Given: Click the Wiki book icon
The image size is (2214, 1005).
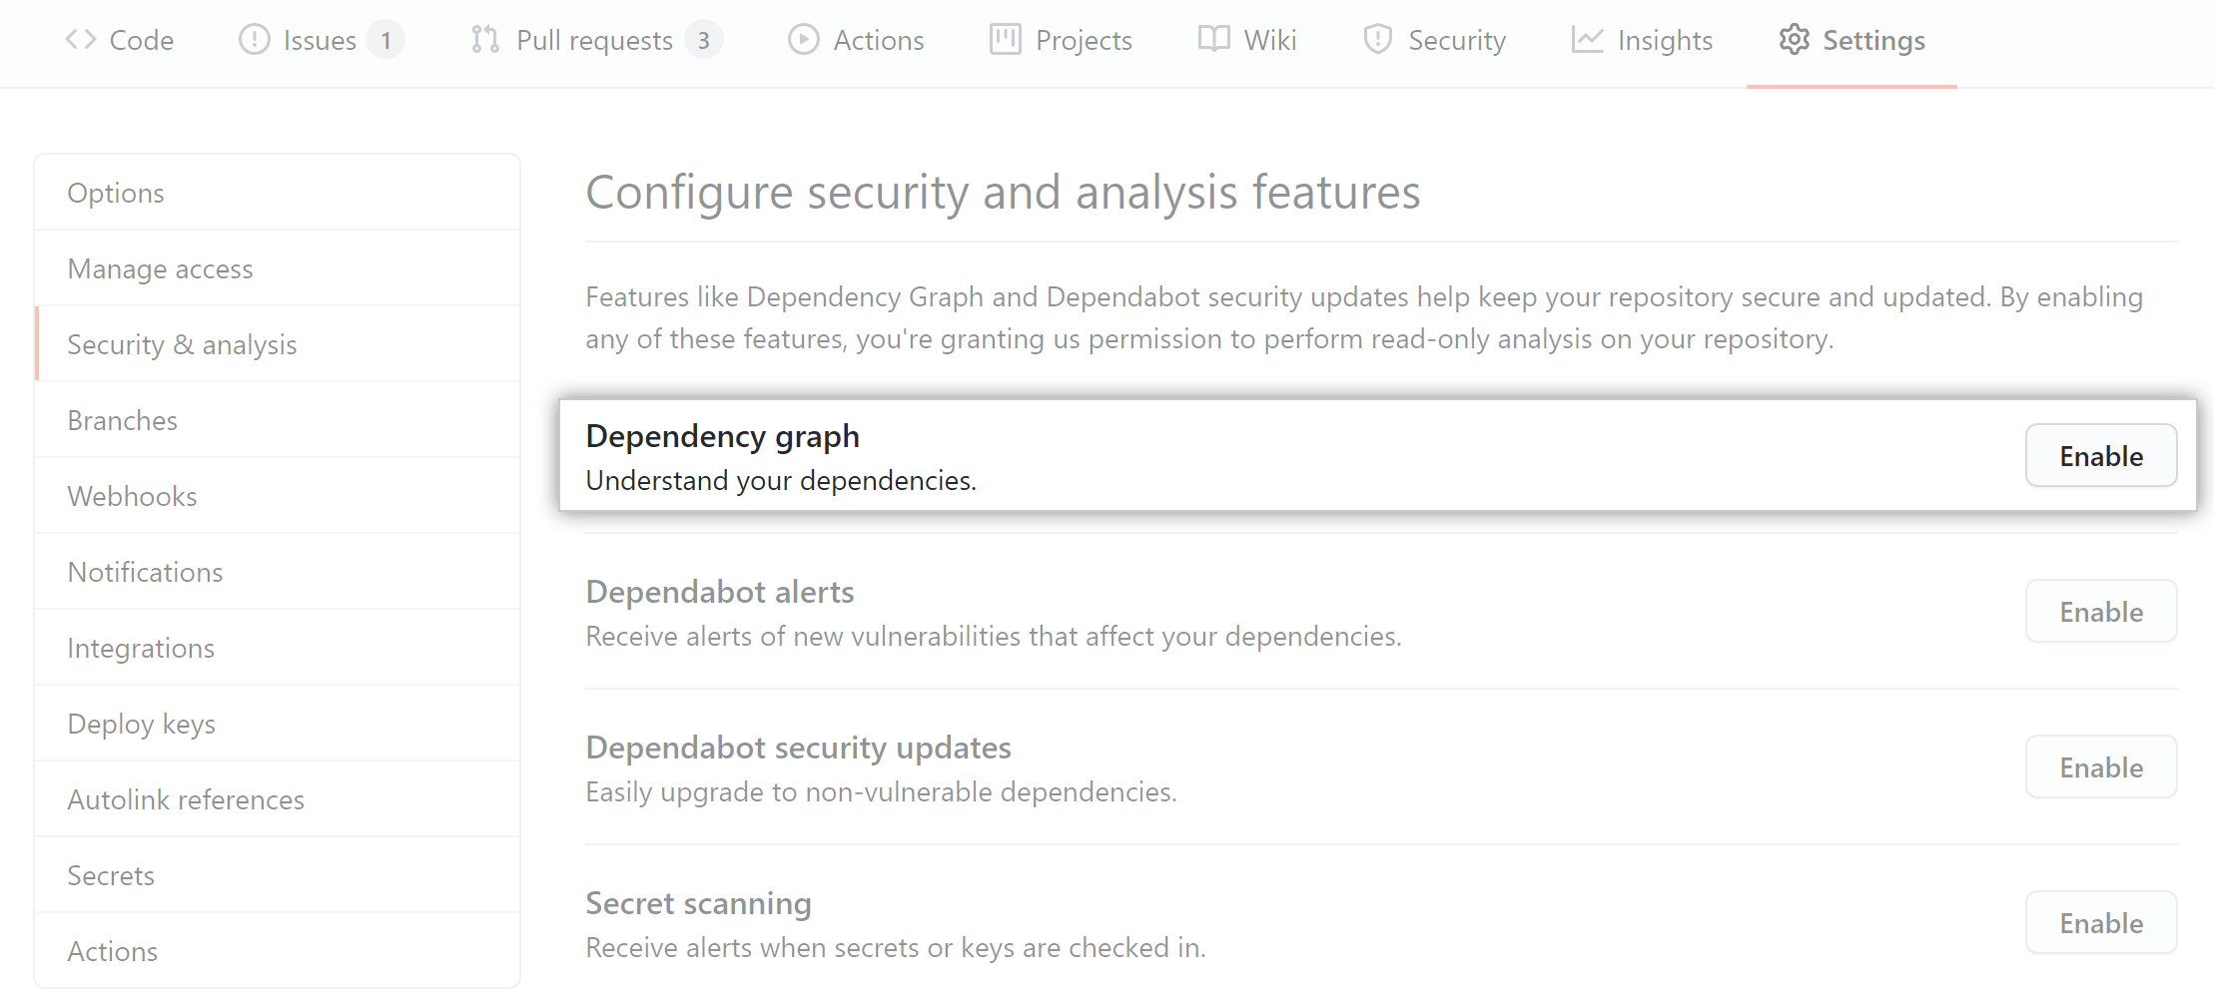Looking at the screenshot, I should pos(1213,40).
